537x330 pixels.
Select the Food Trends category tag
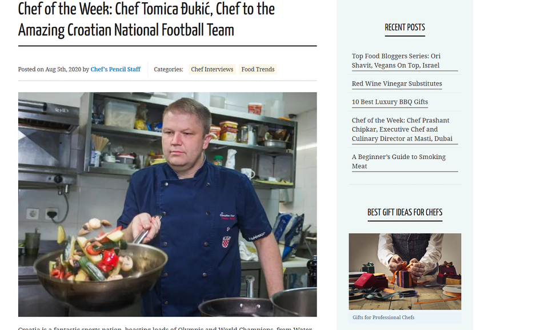tap(258, 69)
